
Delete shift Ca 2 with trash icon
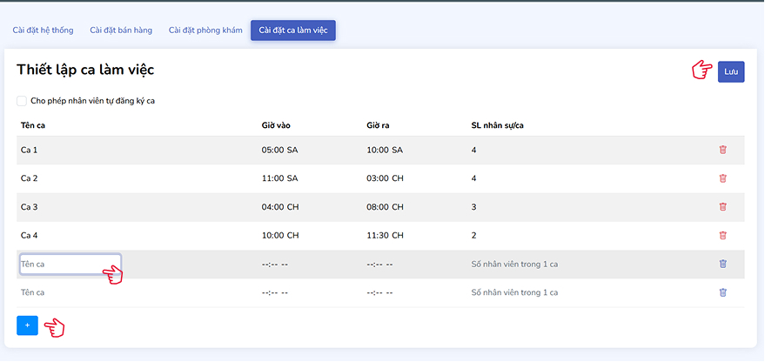722,178
